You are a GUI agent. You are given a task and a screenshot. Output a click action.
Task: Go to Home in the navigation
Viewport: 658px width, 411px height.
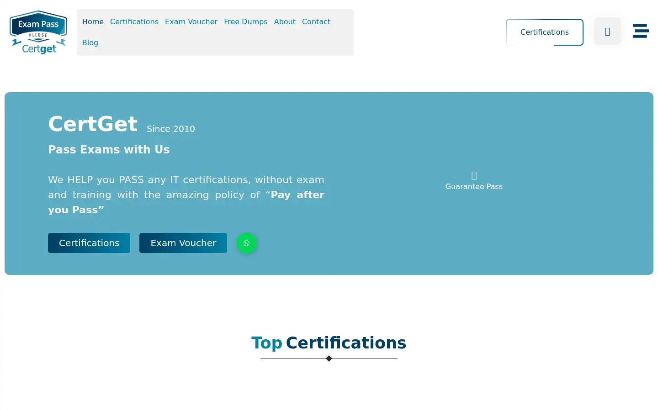point(93,21)
